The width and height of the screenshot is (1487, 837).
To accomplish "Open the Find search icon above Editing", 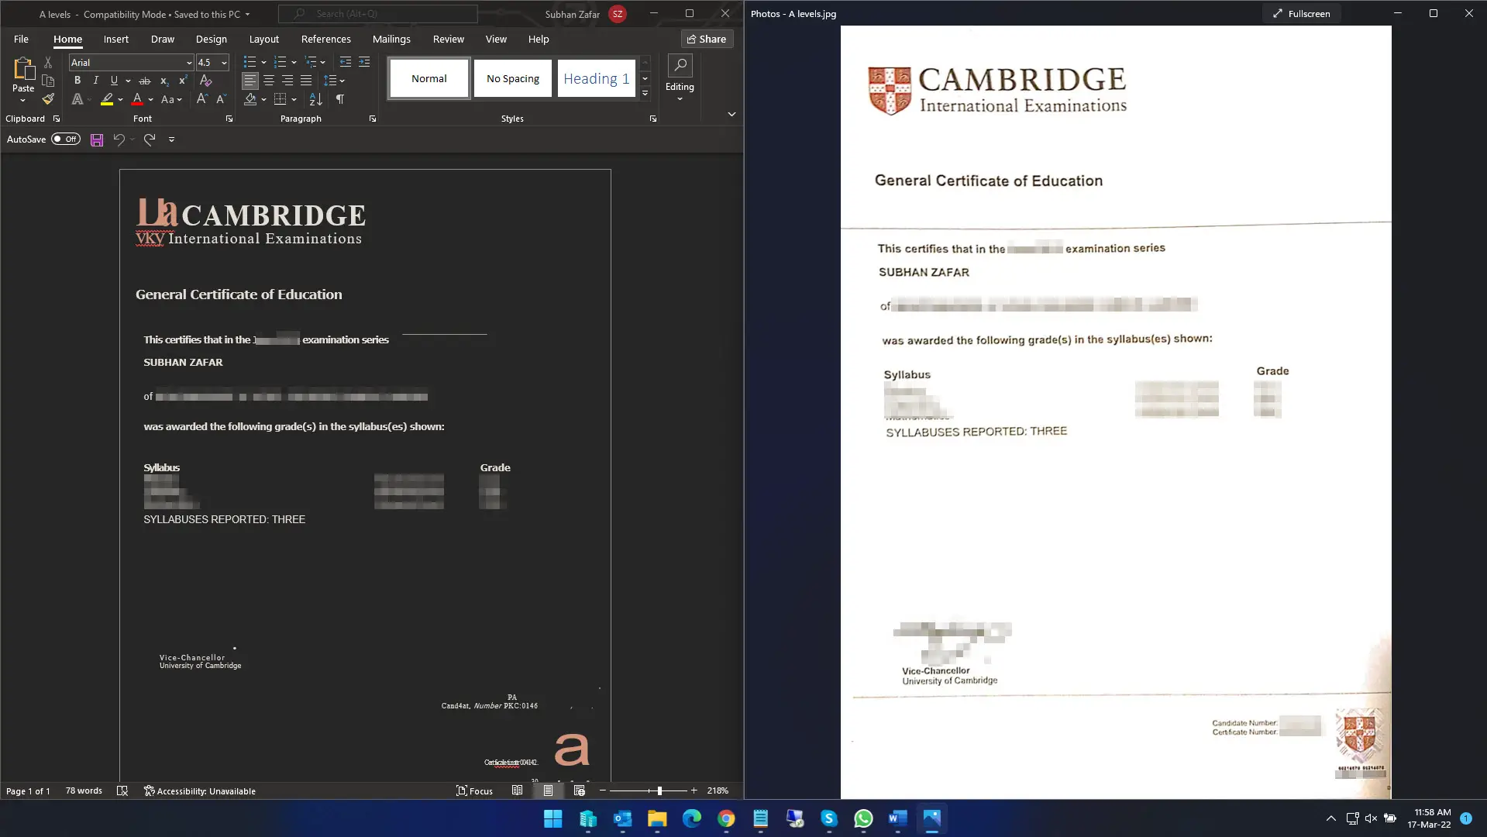I will (x=680, y=65).
